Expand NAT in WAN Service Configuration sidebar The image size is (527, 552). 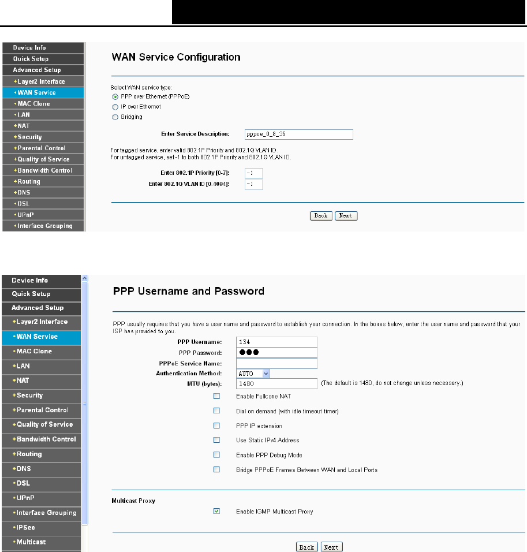pos(43,126)
